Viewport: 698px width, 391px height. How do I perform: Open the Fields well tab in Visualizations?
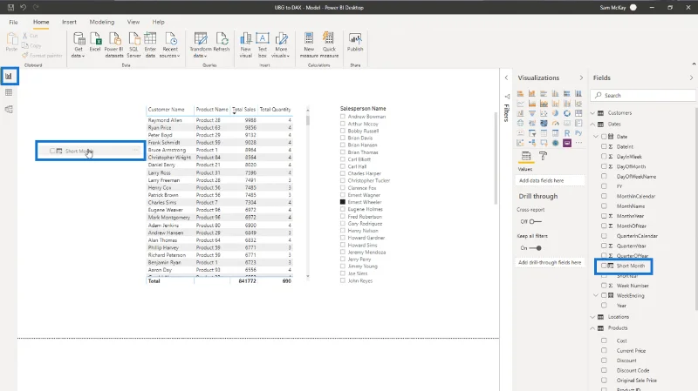526,156
